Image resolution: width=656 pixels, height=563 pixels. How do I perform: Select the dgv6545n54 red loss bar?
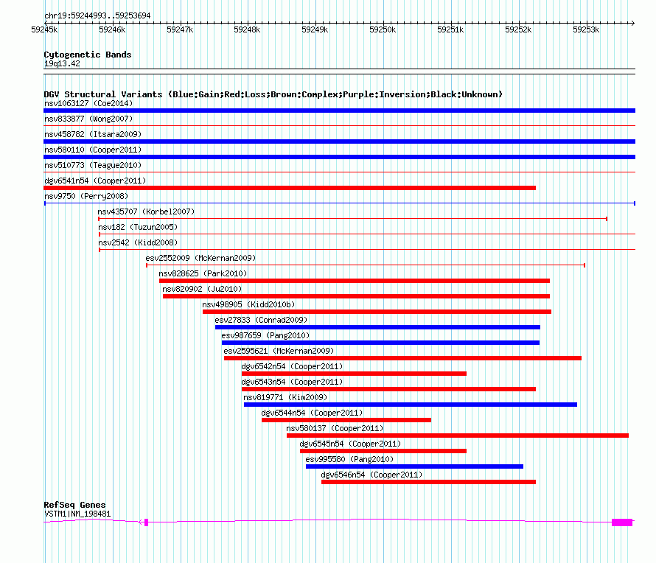pos(383,451)
